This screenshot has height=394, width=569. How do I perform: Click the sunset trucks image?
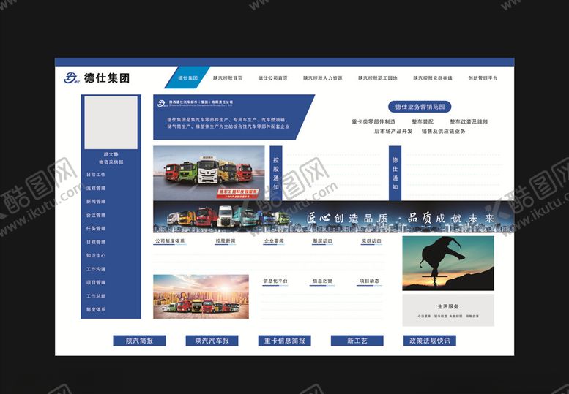coord(201,297)
